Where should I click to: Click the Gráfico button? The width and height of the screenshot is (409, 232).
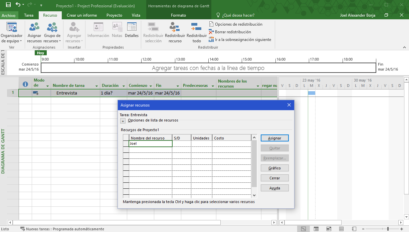(274, 168)
